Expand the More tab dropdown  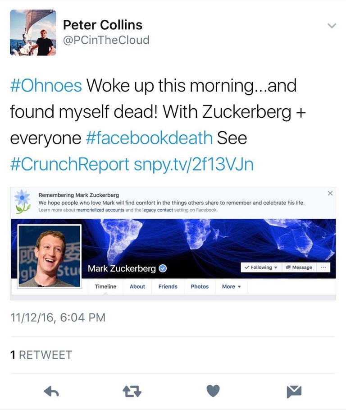(x=232, y=286)
